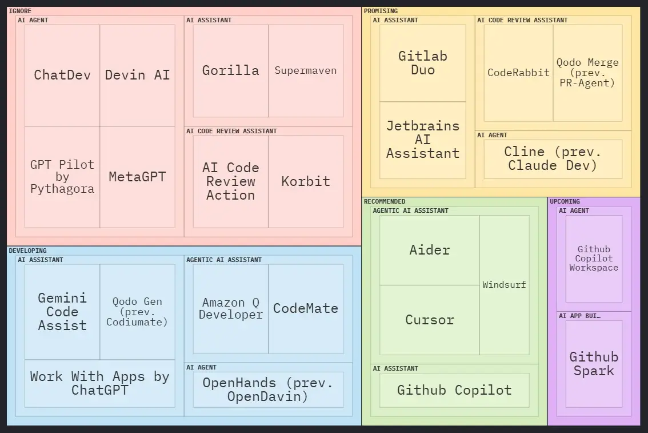Select the CodeRabbit cell
The image size is (648, 433).
tap(518, 73)
